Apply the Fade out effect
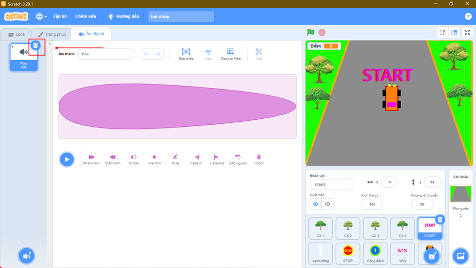Viewport: 476px width, 268px height. pyautogui.click(x=217, y=159)
